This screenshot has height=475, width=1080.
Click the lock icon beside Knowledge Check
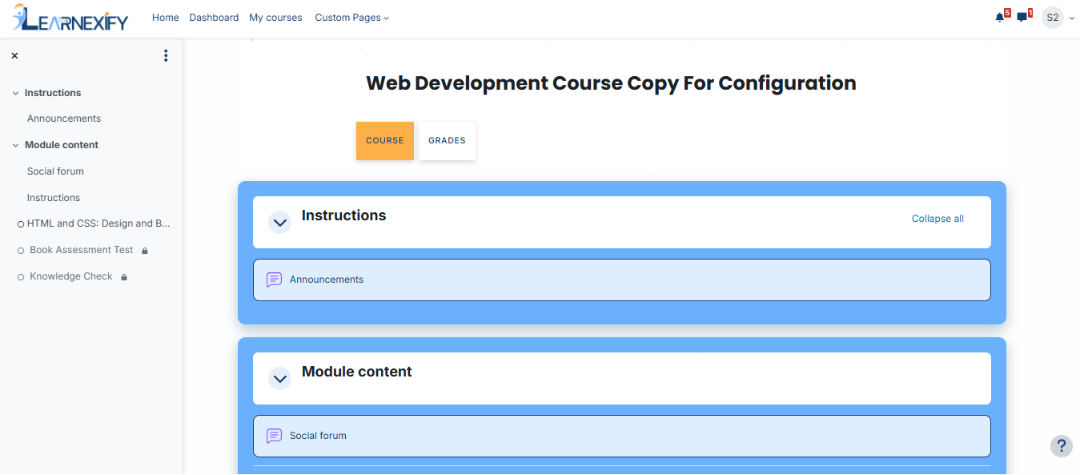124,277
